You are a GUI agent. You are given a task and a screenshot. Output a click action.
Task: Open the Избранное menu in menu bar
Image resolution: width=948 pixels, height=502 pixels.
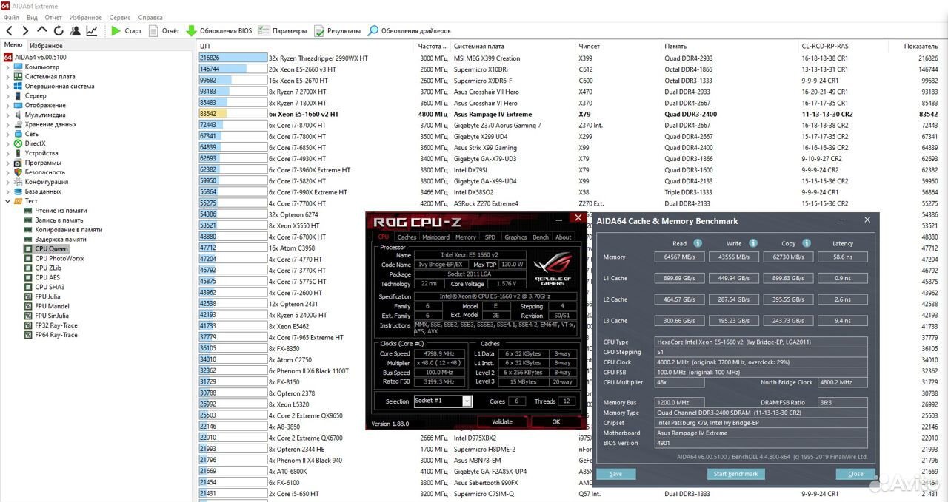86,17
